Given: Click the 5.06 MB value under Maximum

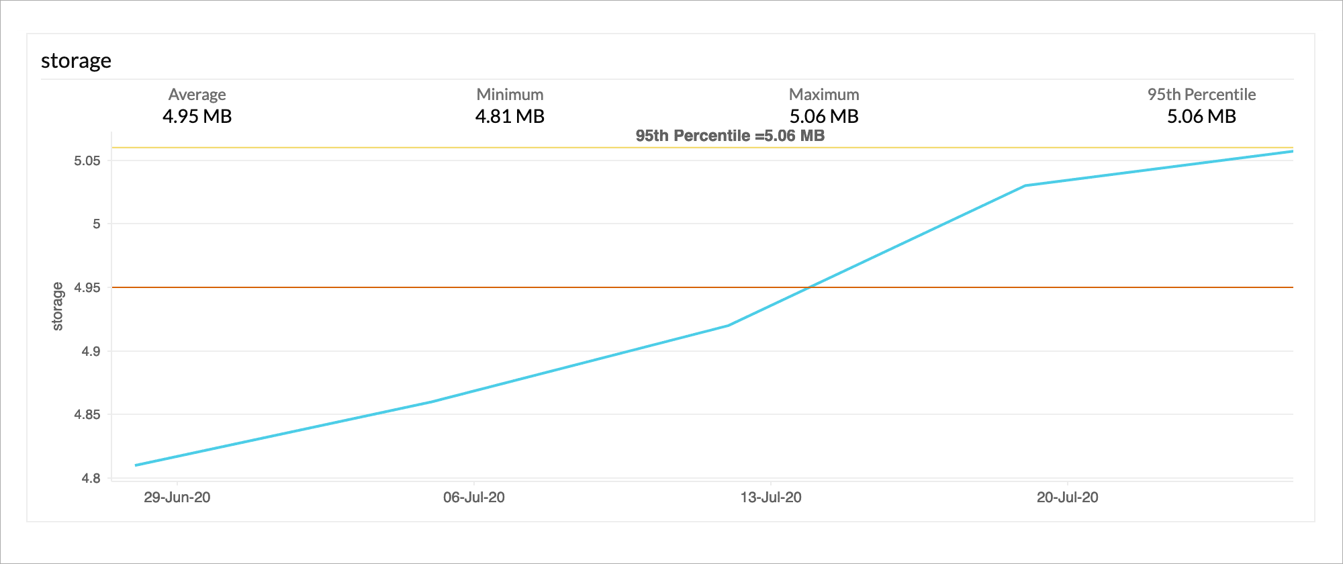Looking at the screenshot, I should coord(824,116).
